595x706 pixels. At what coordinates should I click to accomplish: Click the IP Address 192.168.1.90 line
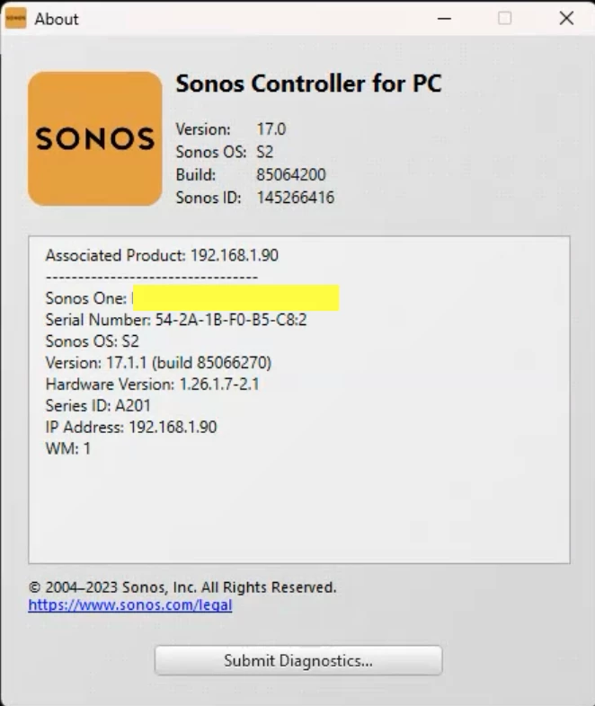click(x=131, y=427)
